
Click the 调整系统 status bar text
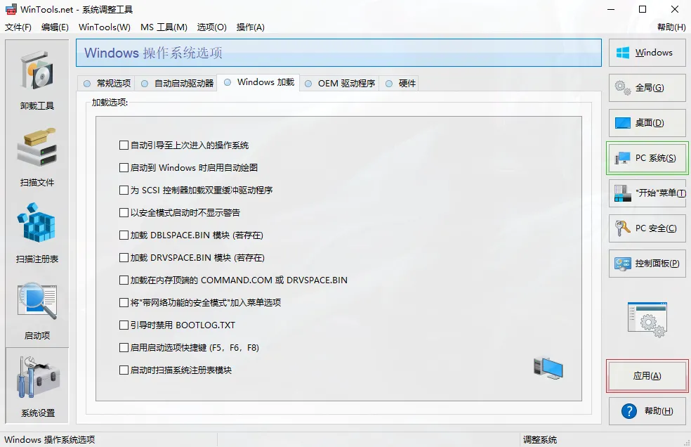pyautogui.click(x=540, y=440)
